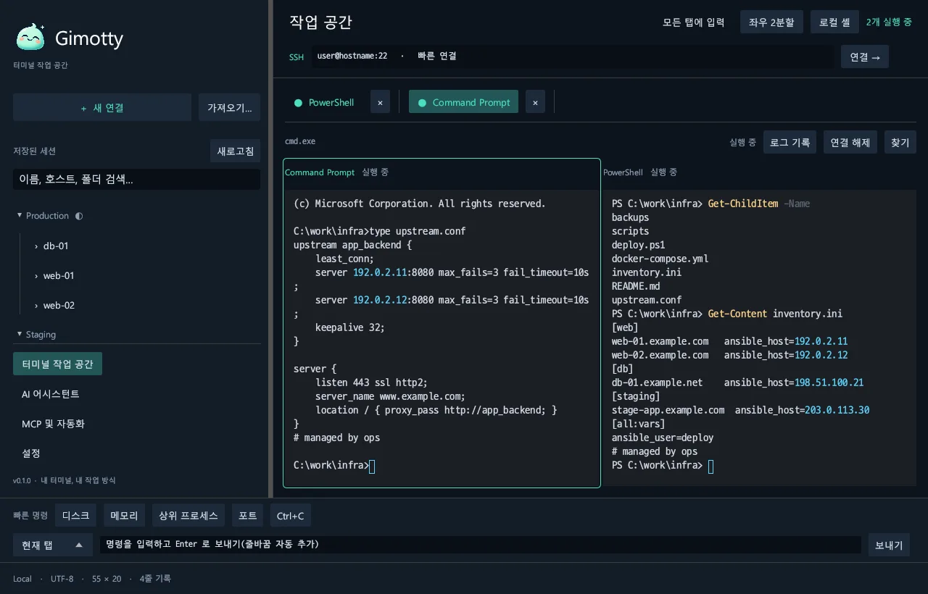Click the Local status bar entry
Screen dimensions: 928x594
click(x=22, y=579)
